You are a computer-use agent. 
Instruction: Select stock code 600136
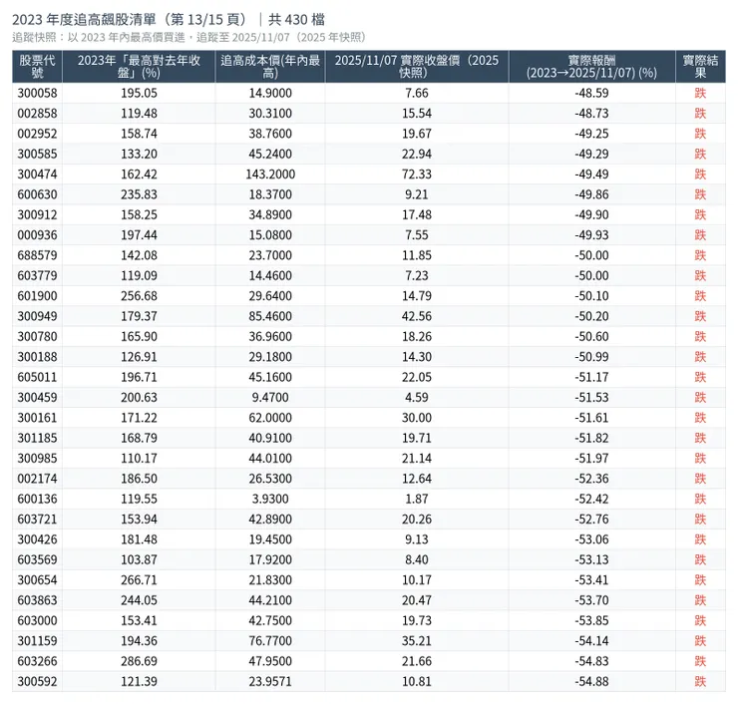coord(37,499)
